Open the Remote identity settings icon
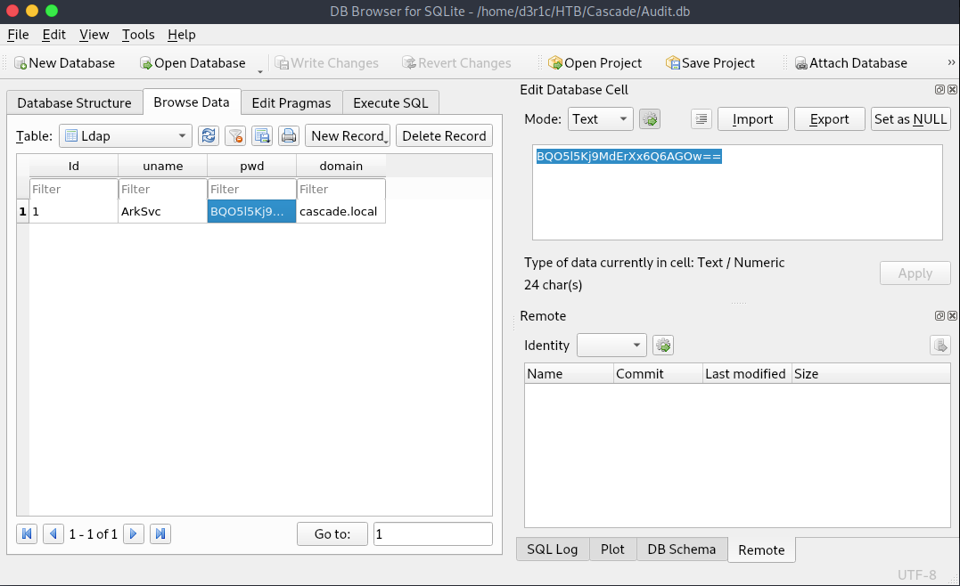 663,346
